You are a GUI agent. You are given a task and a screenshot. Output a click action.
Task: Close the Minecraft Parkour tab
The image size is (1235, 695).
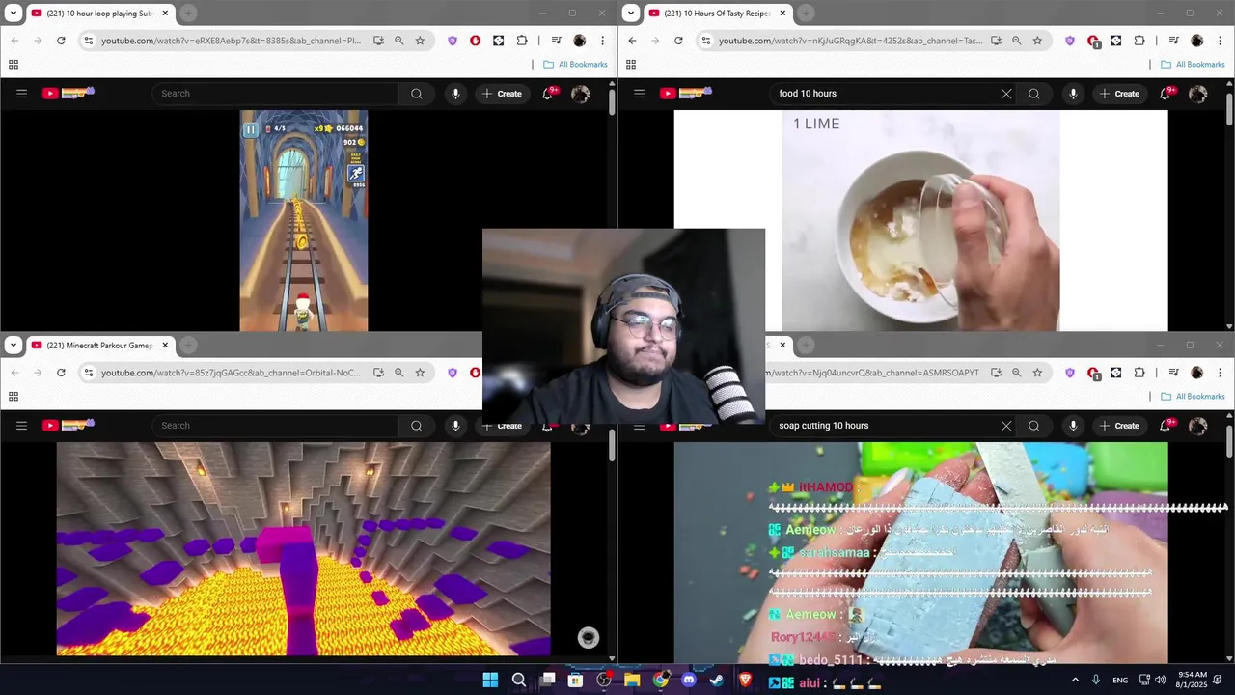click(165, 345)
